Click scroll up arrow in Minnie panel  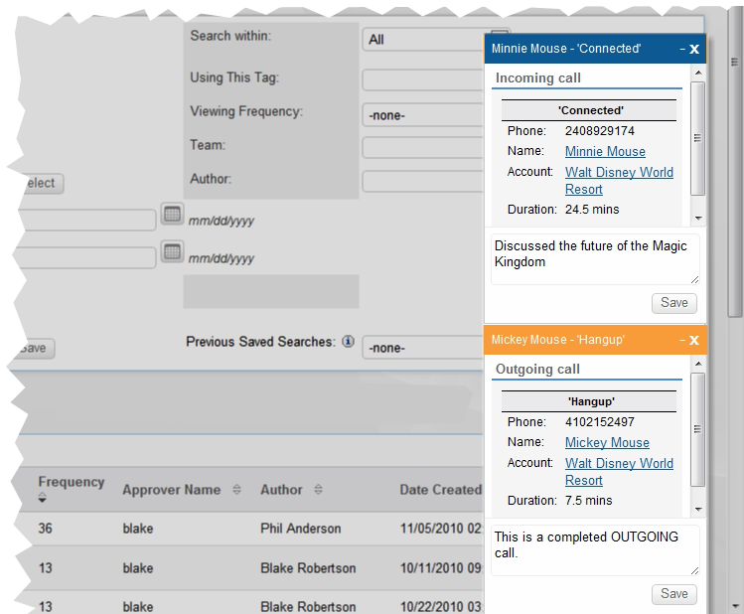[698, 73]
